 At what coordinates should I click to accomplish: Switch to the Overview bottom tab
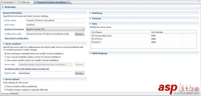(5, 94)
